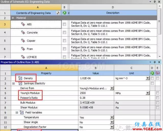The height and width of the screenshot is (131, 163).
Task: Collapse the Field Variables group
Action: [x=17, y=112]
